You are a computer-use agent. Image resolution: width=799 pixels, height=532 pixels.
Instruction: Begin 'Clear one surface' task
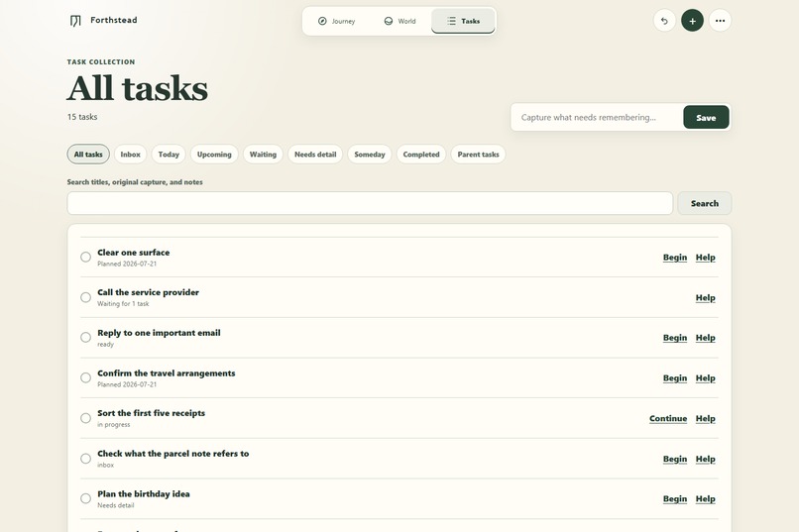[x=675, y=258]
